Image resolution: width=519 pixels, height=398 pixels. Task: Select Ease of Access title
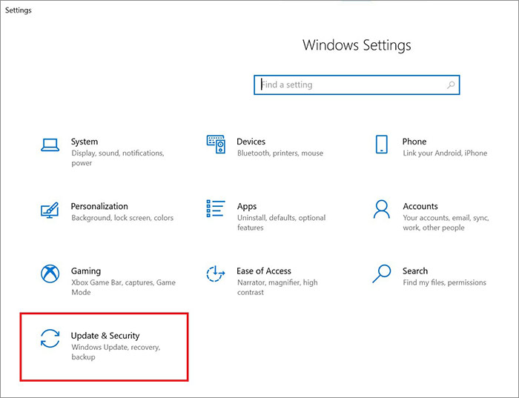[x=264, y=271]
